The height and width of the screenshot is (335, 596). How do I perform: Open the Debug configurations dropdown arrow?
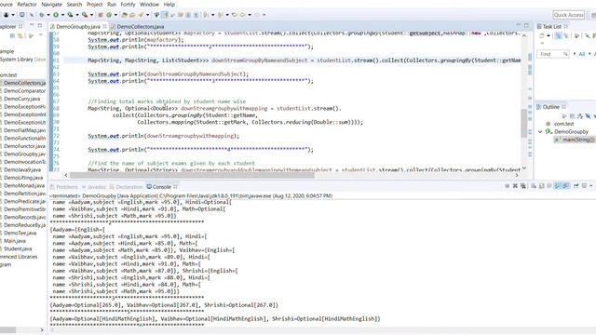[48, 15]
